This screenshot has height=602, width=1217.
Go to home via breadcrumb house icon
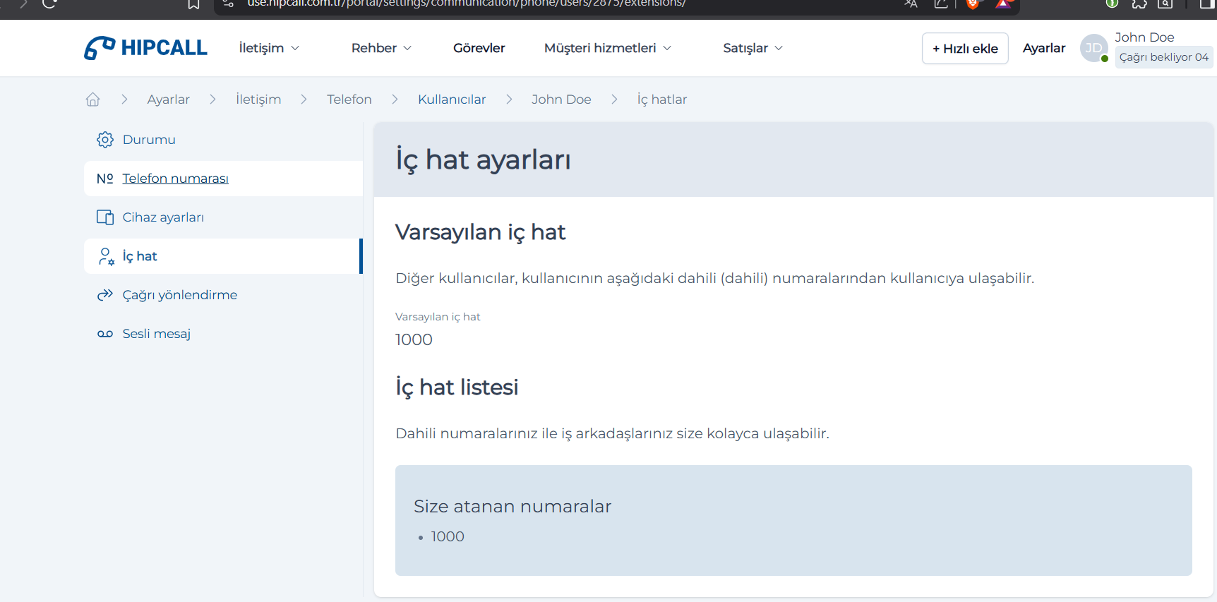(92, 100)
